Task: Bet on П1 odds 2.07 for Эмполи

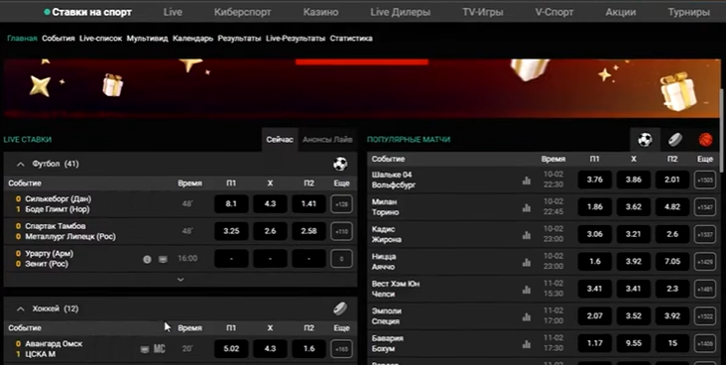Action: 594,316
